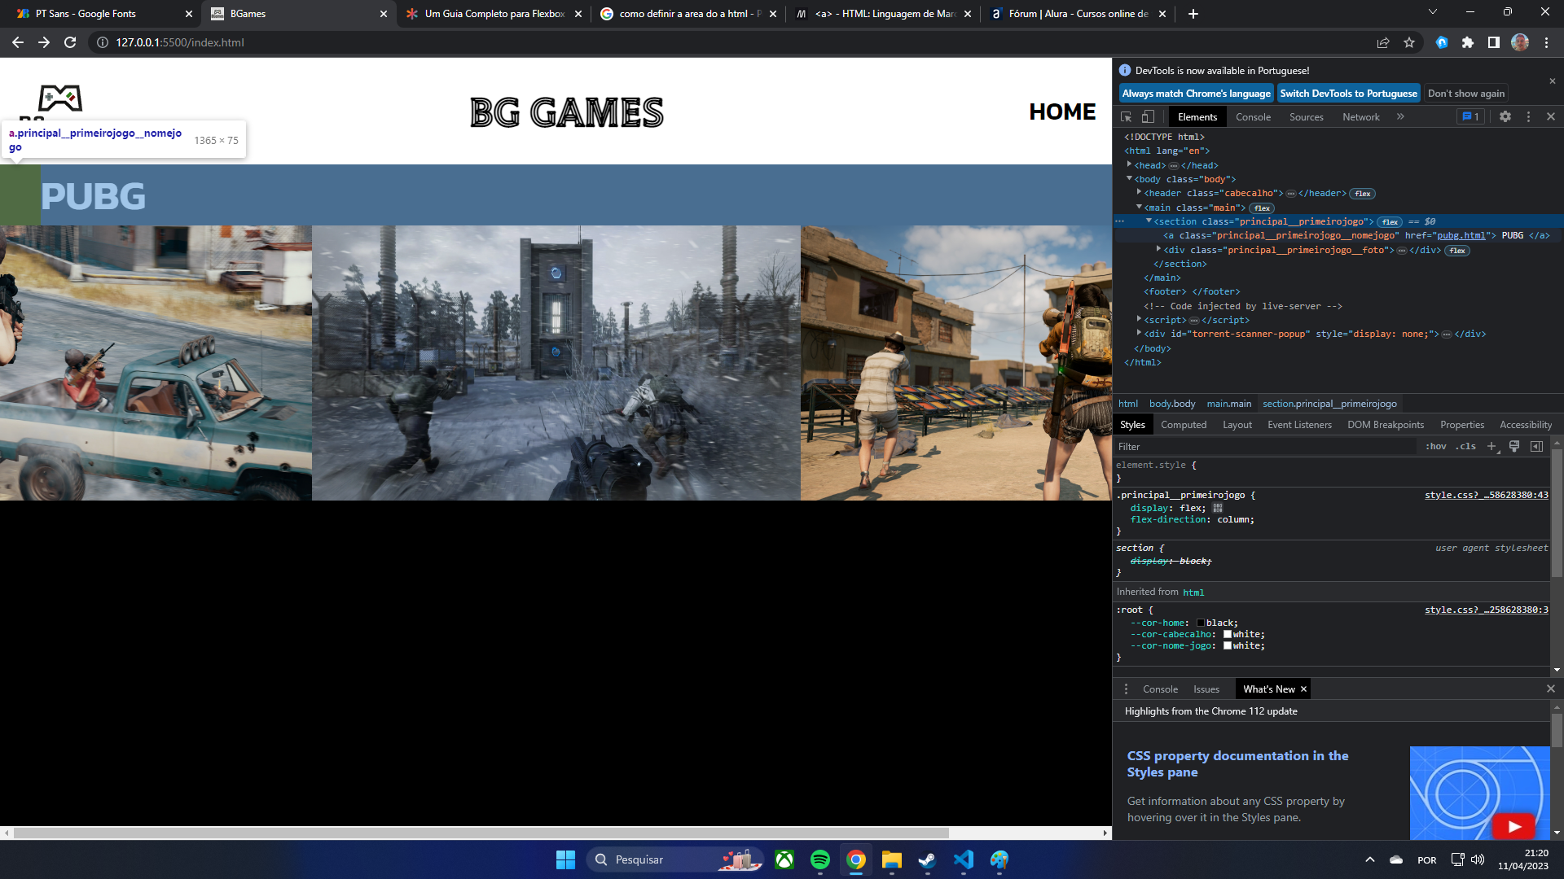The image size is (1564, 879).
Task: Open tab search dropdown arrow
Action: pos(1433,11)
